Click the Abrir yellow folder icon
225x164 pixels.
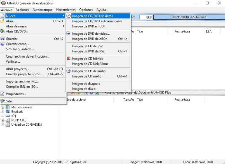pos(3,21)
